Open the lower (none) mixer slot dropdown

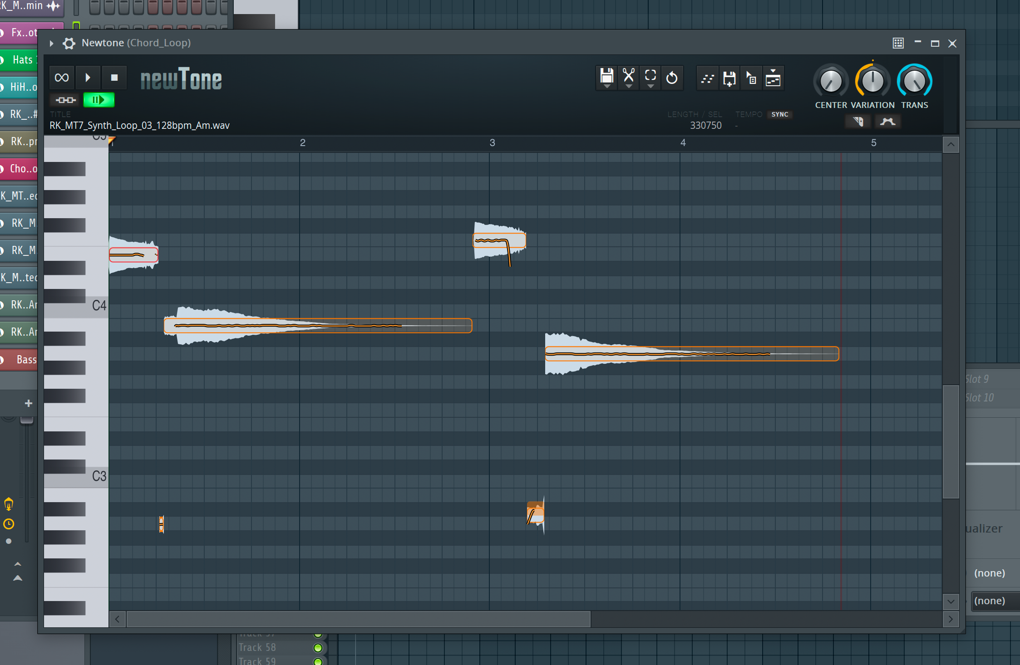[x=995, y=601]
